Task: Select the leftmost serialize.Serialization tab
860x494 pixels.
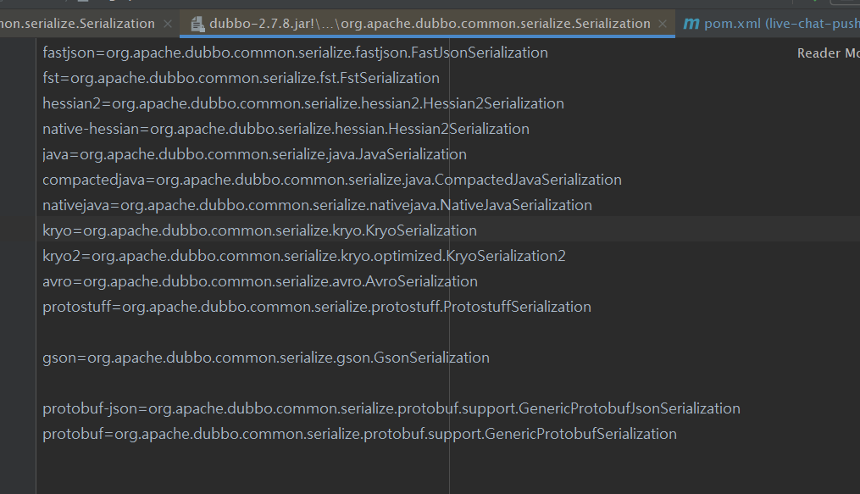Action: click(x=76, y=23)
